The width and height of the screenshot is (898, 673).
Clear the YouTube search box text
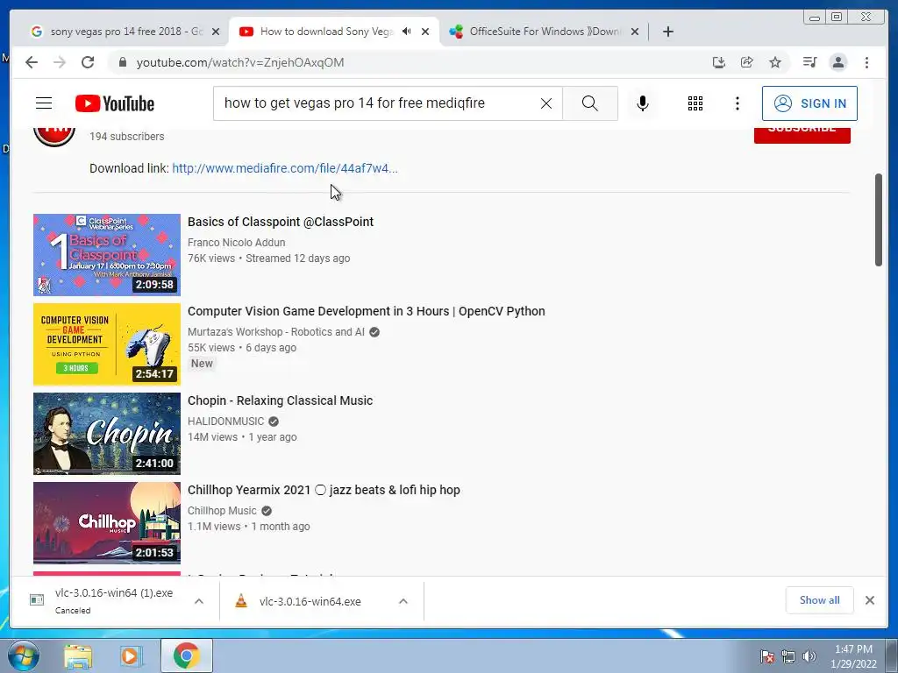point(546,103)
